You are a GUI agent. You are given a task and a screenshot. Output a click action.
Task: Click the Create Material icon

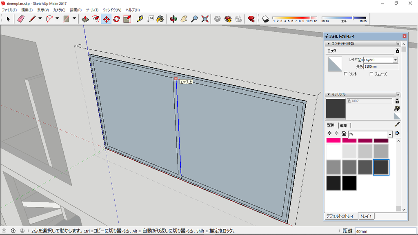[397, 109]
